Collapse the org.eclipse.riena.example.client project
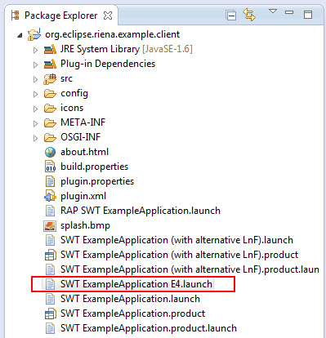This screenshot has height=338, width=326. 20,35
